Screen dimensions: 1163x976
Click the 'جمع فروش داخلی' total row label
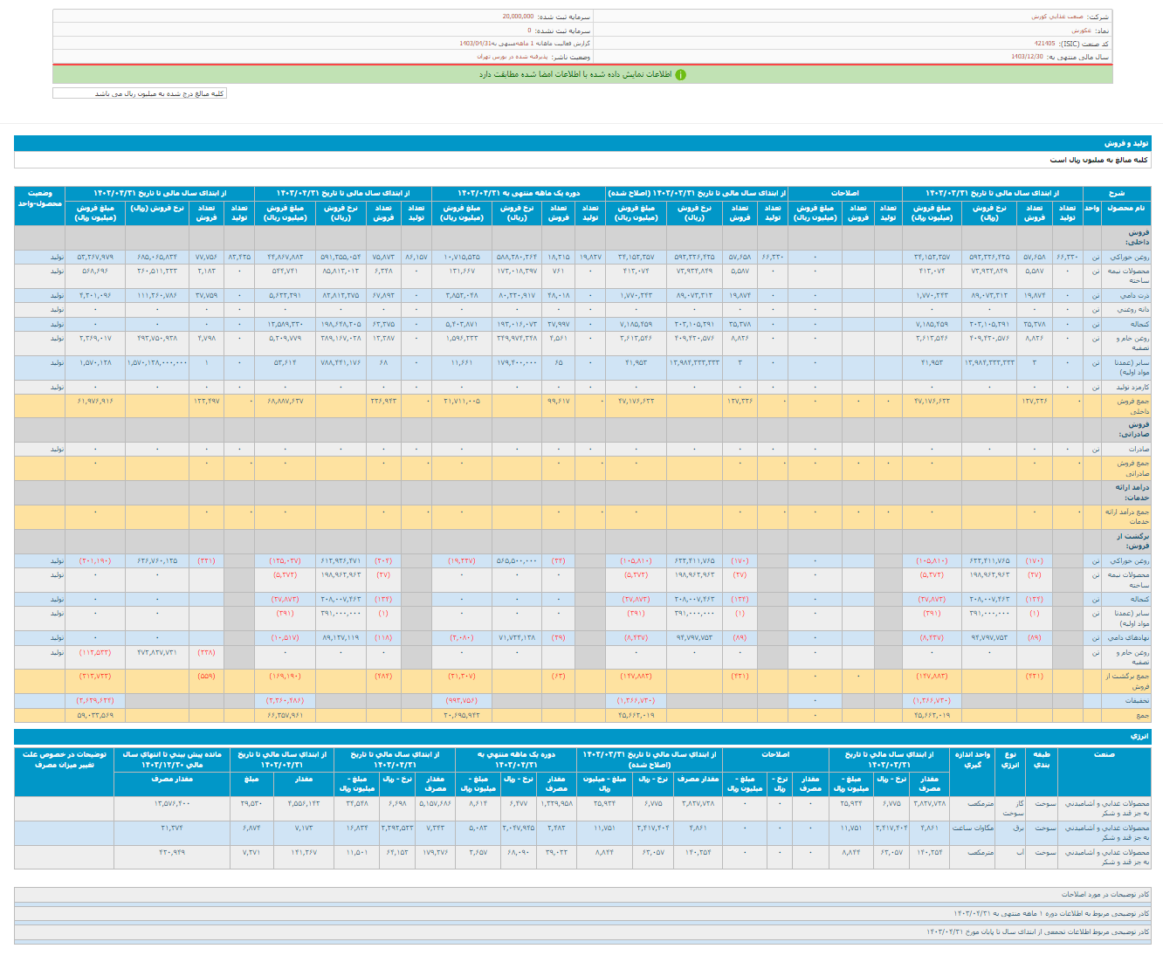(1125, 406)
